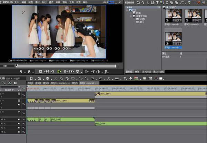
Task: Click the Fast Forward button in the player
Action: pyautogui.click(x=72, y=71)
